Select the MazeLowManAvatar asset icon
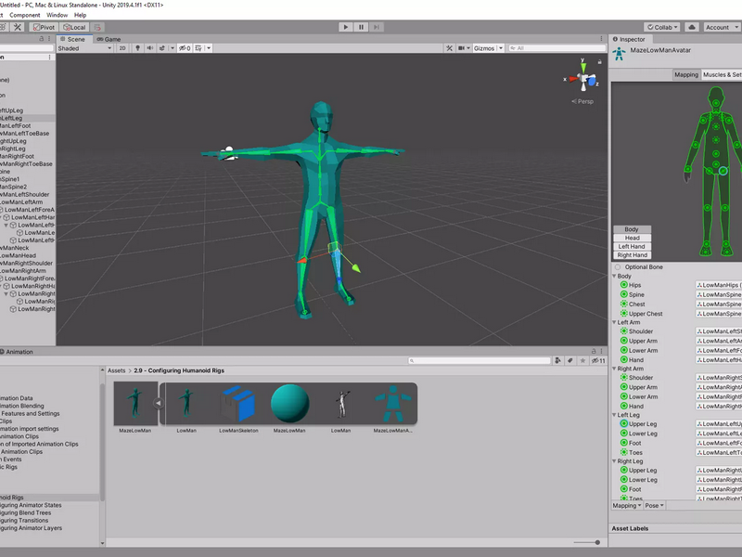This screenshot has height=557, width=742. point(392,404)
